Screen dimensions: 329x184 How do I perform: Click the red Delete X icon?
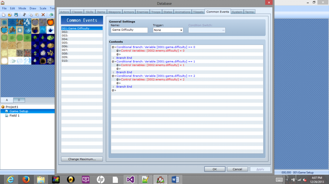point(43,15)
